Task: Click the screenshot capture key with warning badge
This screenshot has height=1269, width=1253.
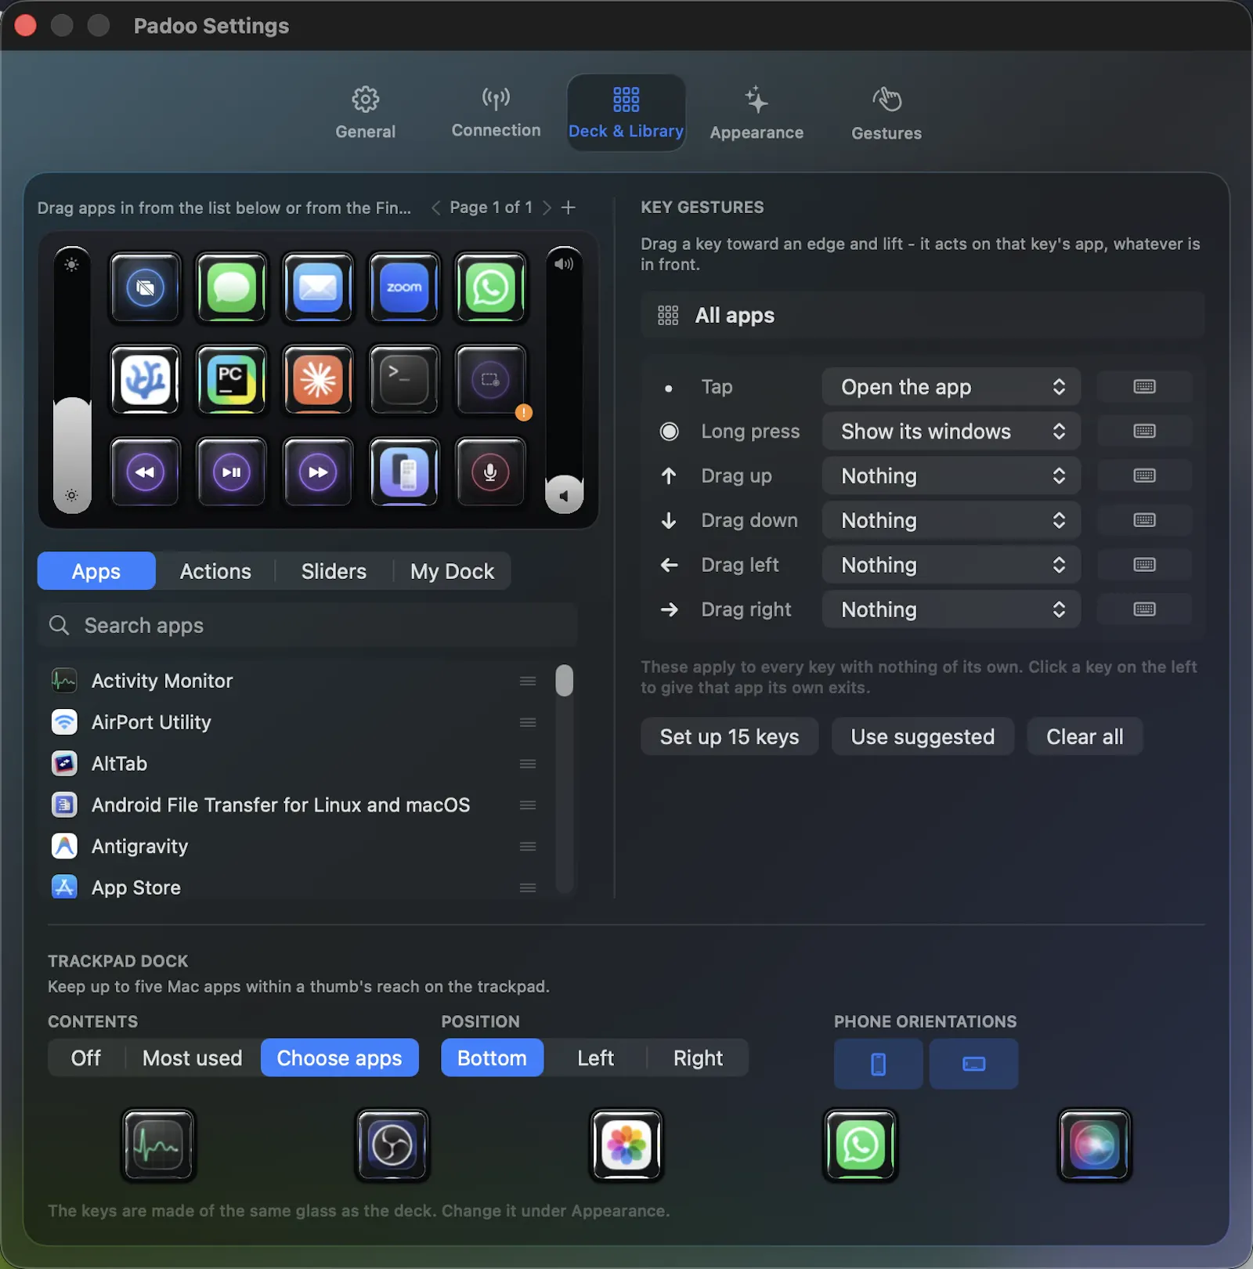Action: pos(490,380)
